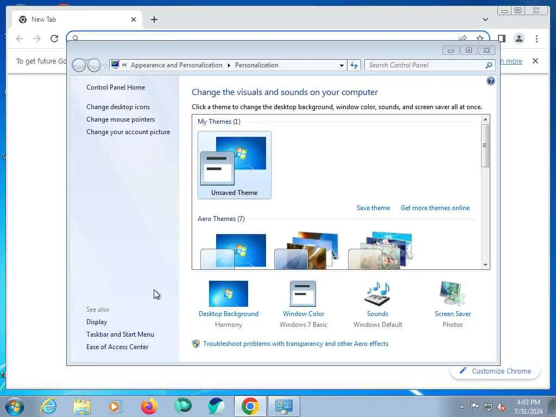Open Troubleshoot problems with transparency link
The image size is (556, 417).
(295, 344)
